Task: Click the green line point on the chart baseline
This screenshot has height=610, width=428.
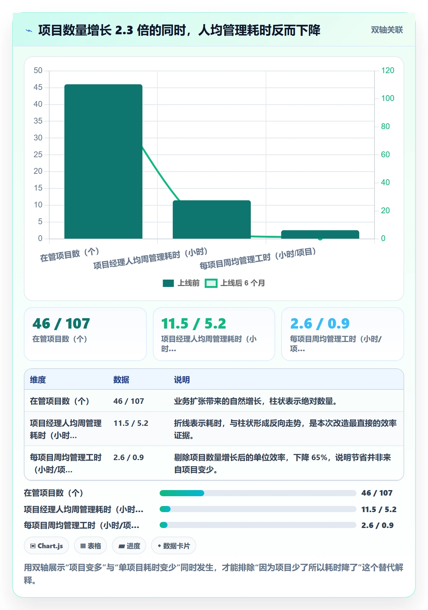Action: coord(320,238)
